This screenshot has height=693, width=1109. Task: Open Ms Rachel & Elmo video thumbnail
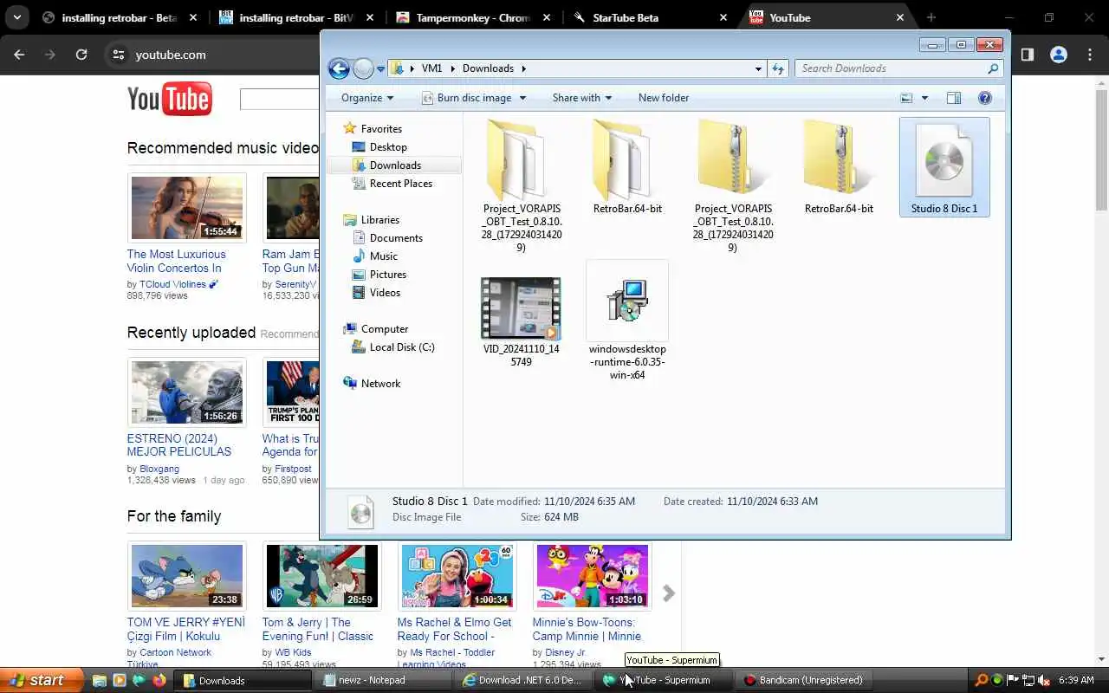(457, 576)
